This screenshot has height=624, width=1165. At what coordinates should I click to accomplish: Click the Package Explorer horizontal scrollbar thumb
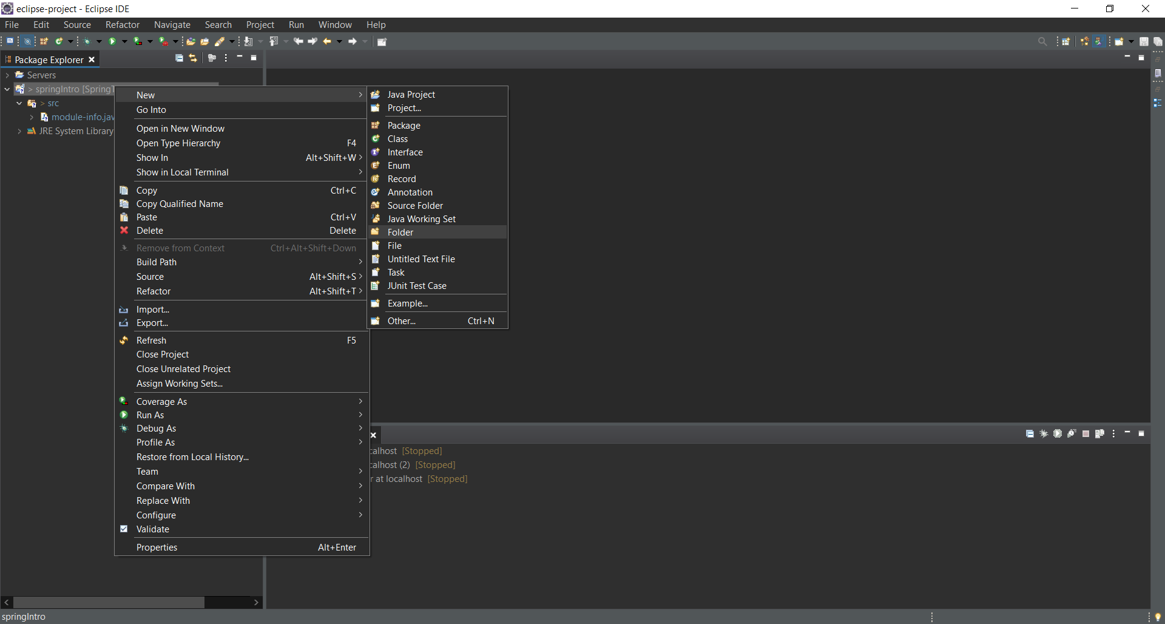[x=109, y=602]
